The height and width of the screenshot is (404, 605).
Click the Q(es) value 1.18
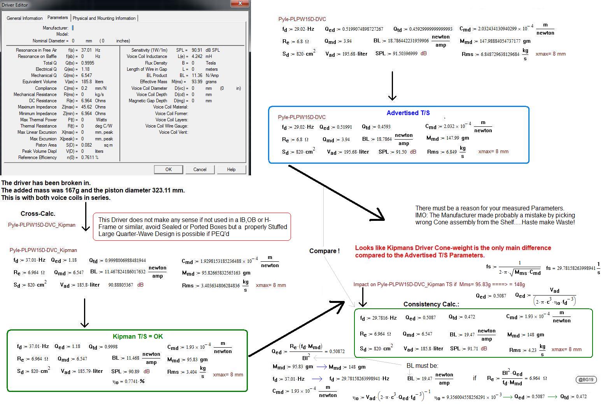[x=85, y=69]
